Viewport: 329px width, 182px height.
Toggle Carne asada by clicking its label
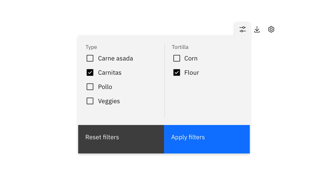point(115,58)
